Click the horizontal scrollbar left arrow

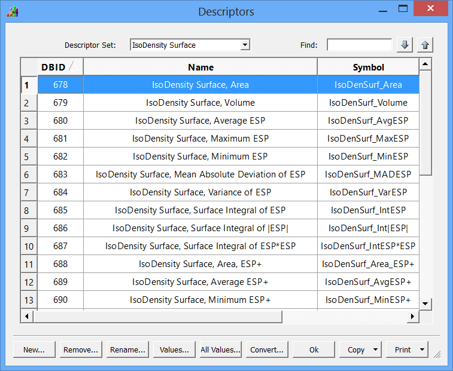pos(27,317)
